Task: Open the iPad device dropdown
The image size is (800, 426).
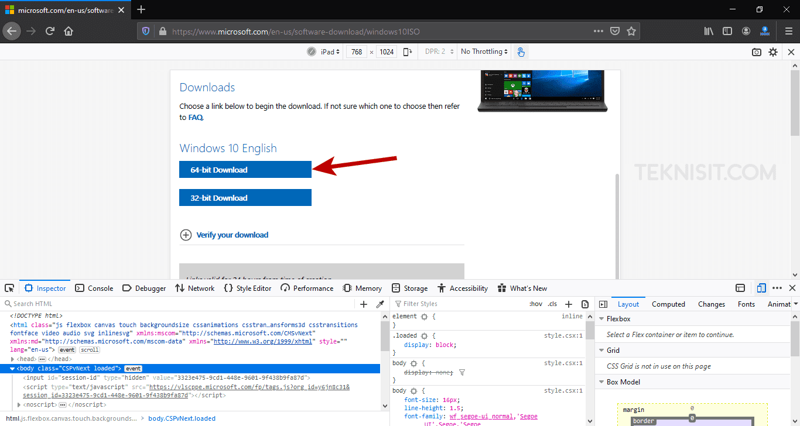Action: pos(330,52)
